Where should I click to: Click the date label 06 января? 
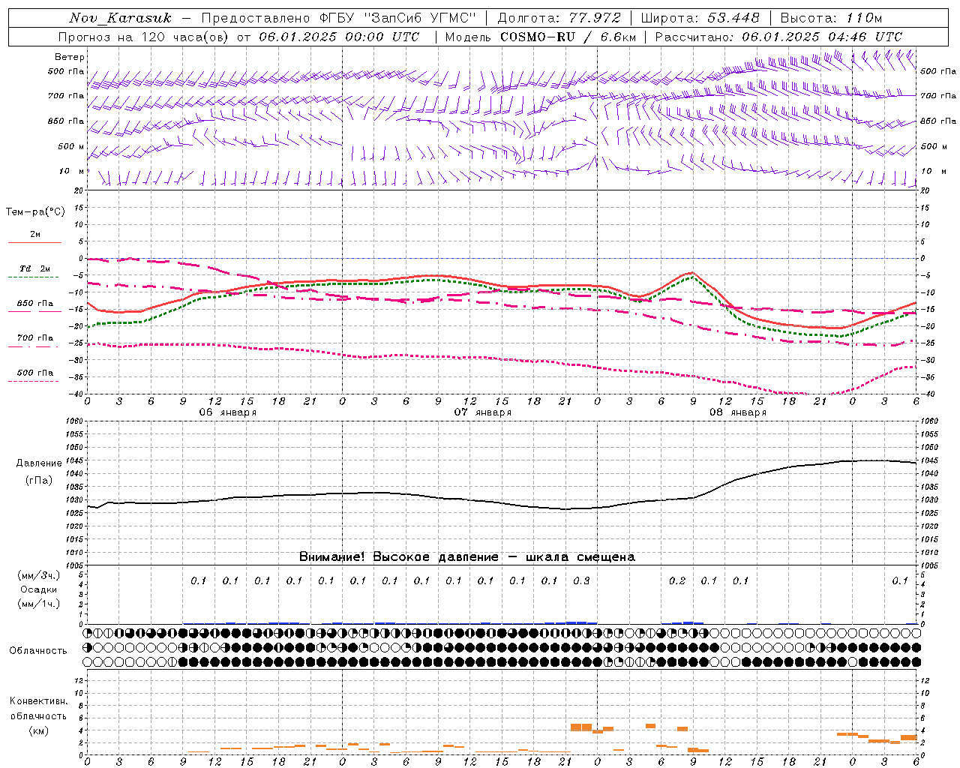[227, 412]
